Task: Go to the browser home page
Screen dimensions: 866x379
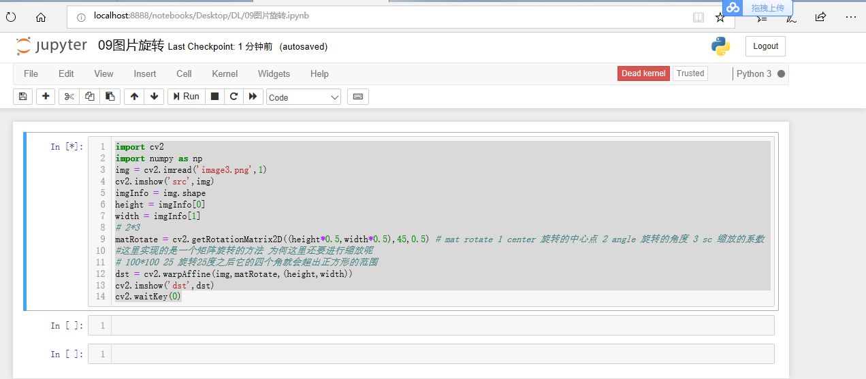Action: [41, 16]
